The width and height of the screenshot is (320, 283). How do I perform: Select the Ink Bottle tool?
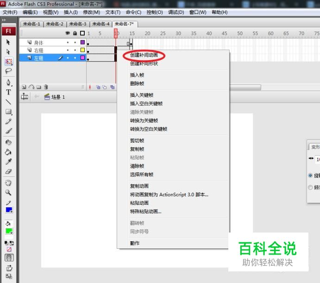8,142
